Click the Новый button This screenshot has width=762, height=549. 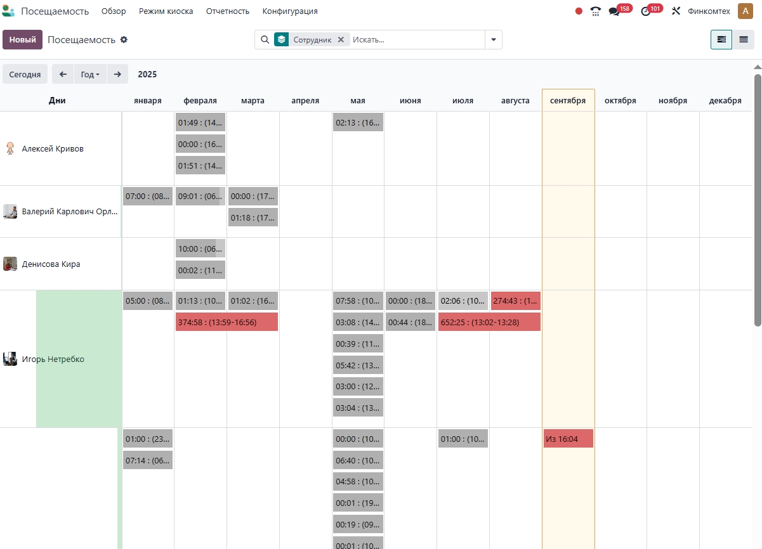point(22,40)
